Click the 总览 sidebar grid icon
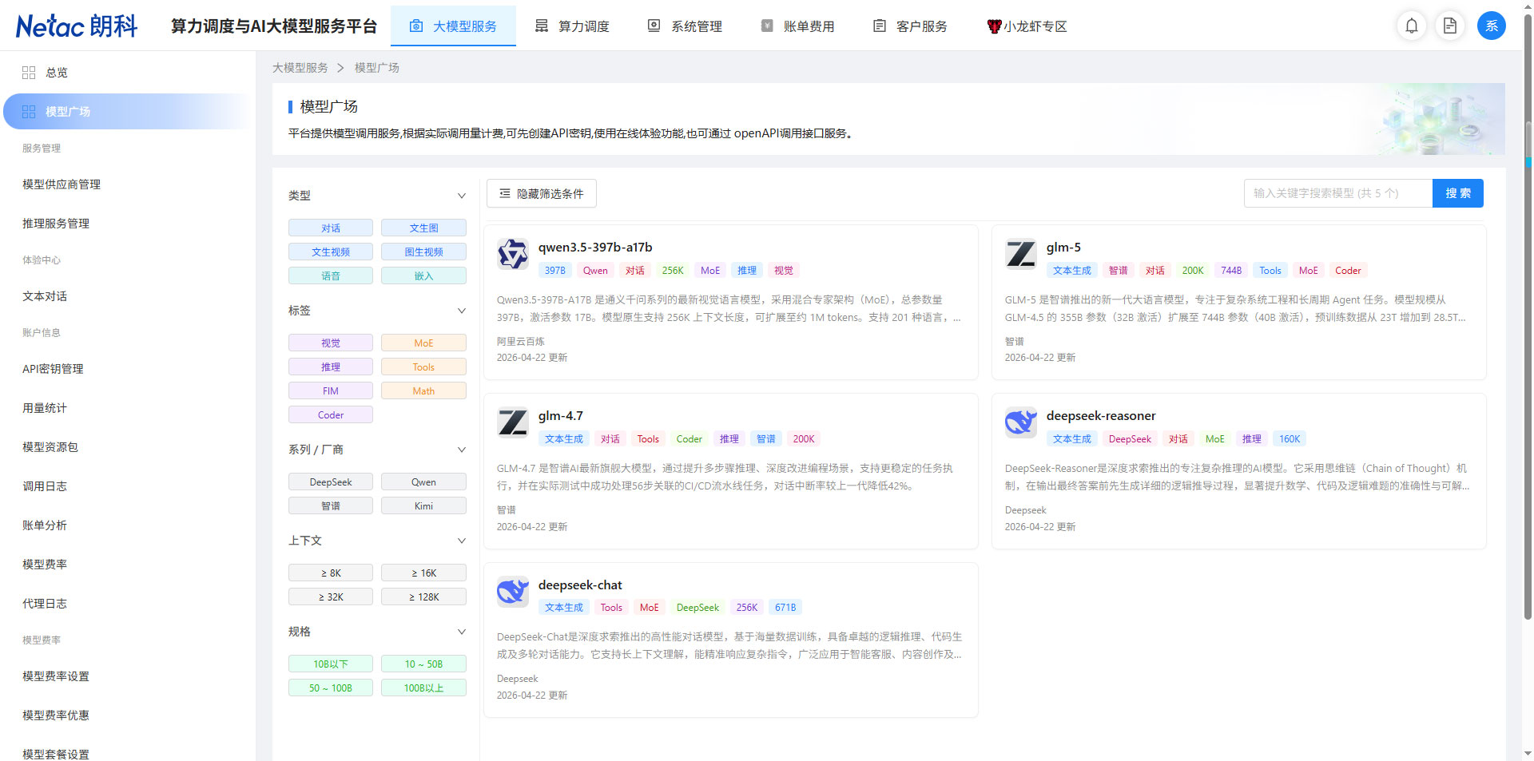This screenshot has height=761, width=1534. (29, 73)
